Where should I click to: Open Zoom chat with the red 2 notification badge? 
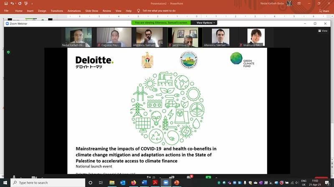coord(190,177)
